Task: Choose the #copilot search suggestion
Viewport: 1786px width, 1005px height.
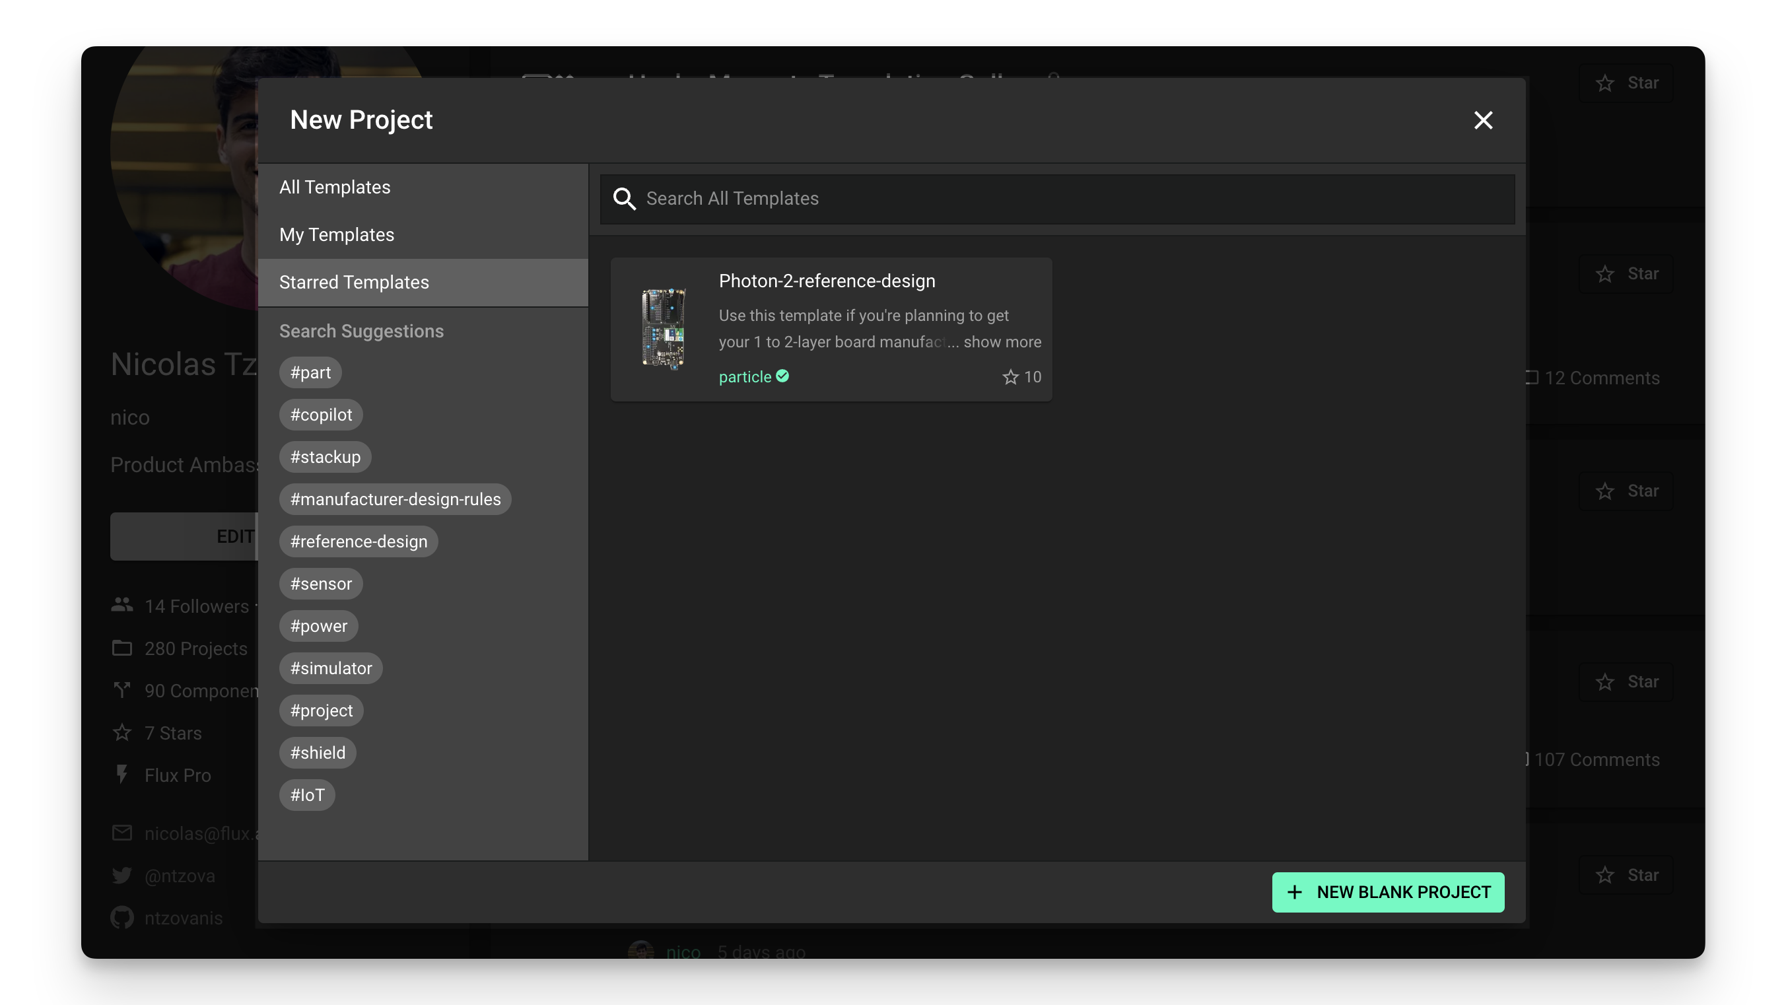Action: pyautogui.click(x=321, y=415)
